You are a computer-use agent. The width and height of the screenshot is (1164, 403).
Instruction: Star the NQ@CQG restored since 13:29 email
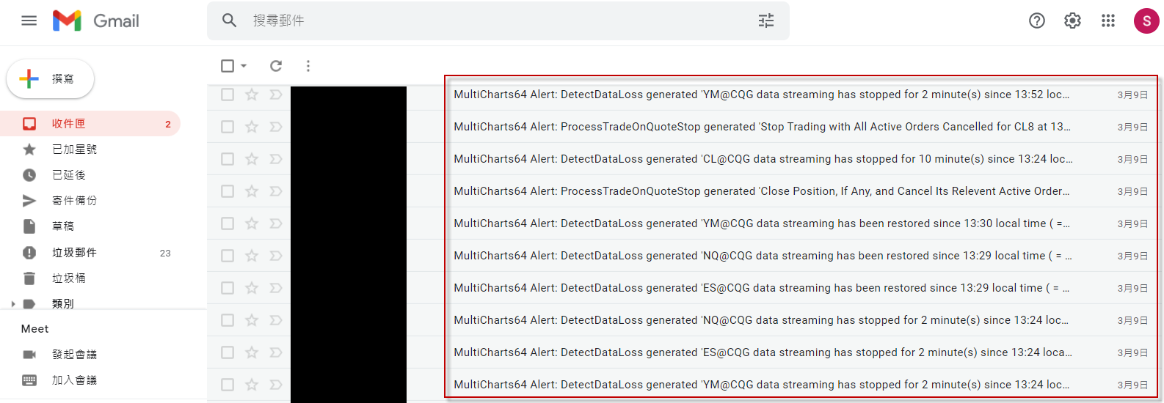click(252, 256)
